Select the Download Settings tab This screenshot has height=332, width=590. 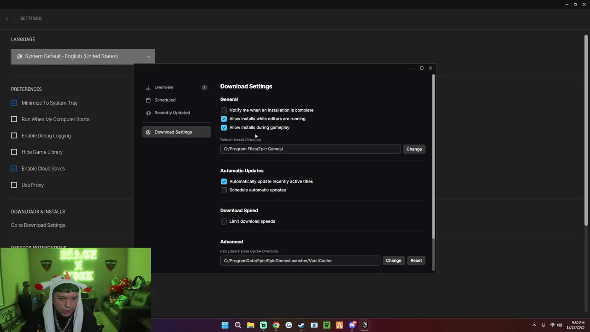[x=176, y=132]
